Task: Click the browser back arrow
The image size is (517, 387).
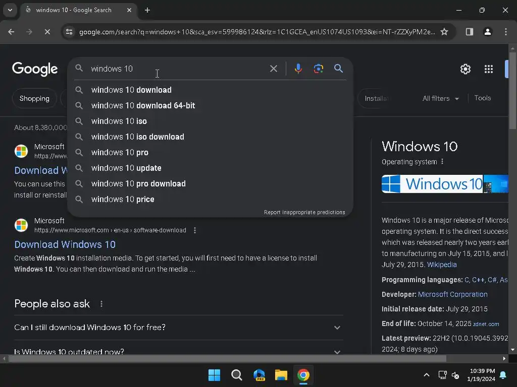Action: click(11, 32)
